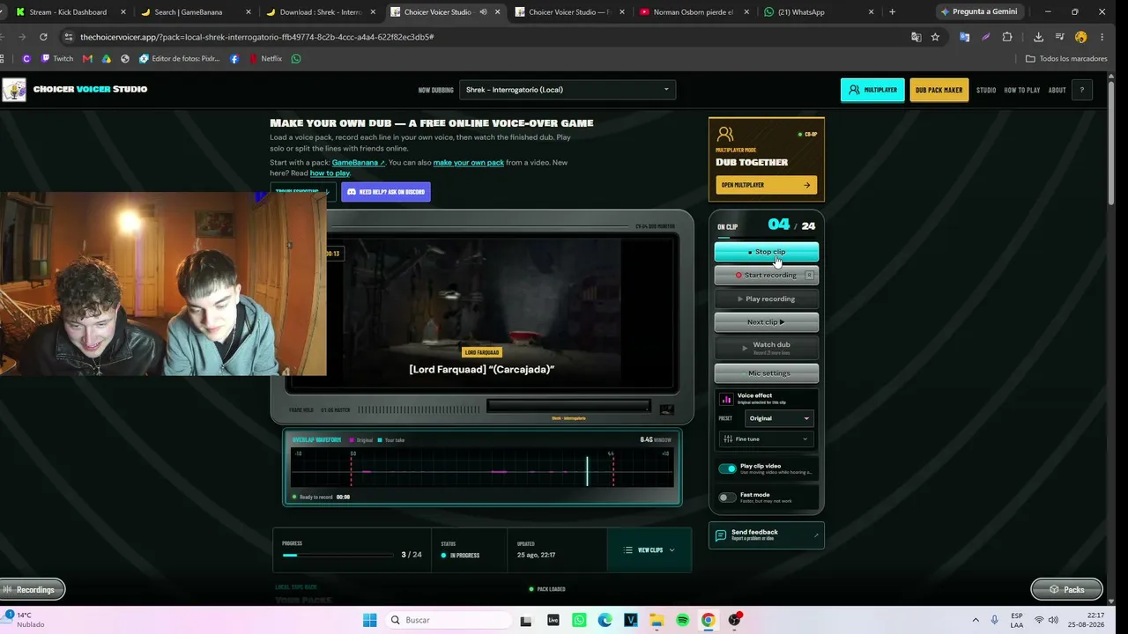The image size is (1128, 634).
Task: Open the Windows Start menu
Action: 371,620
